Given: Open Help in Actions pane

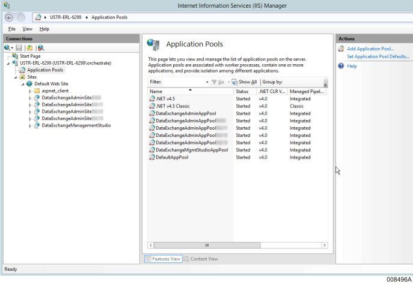Looking at the screenshot, I should [352, 66].
